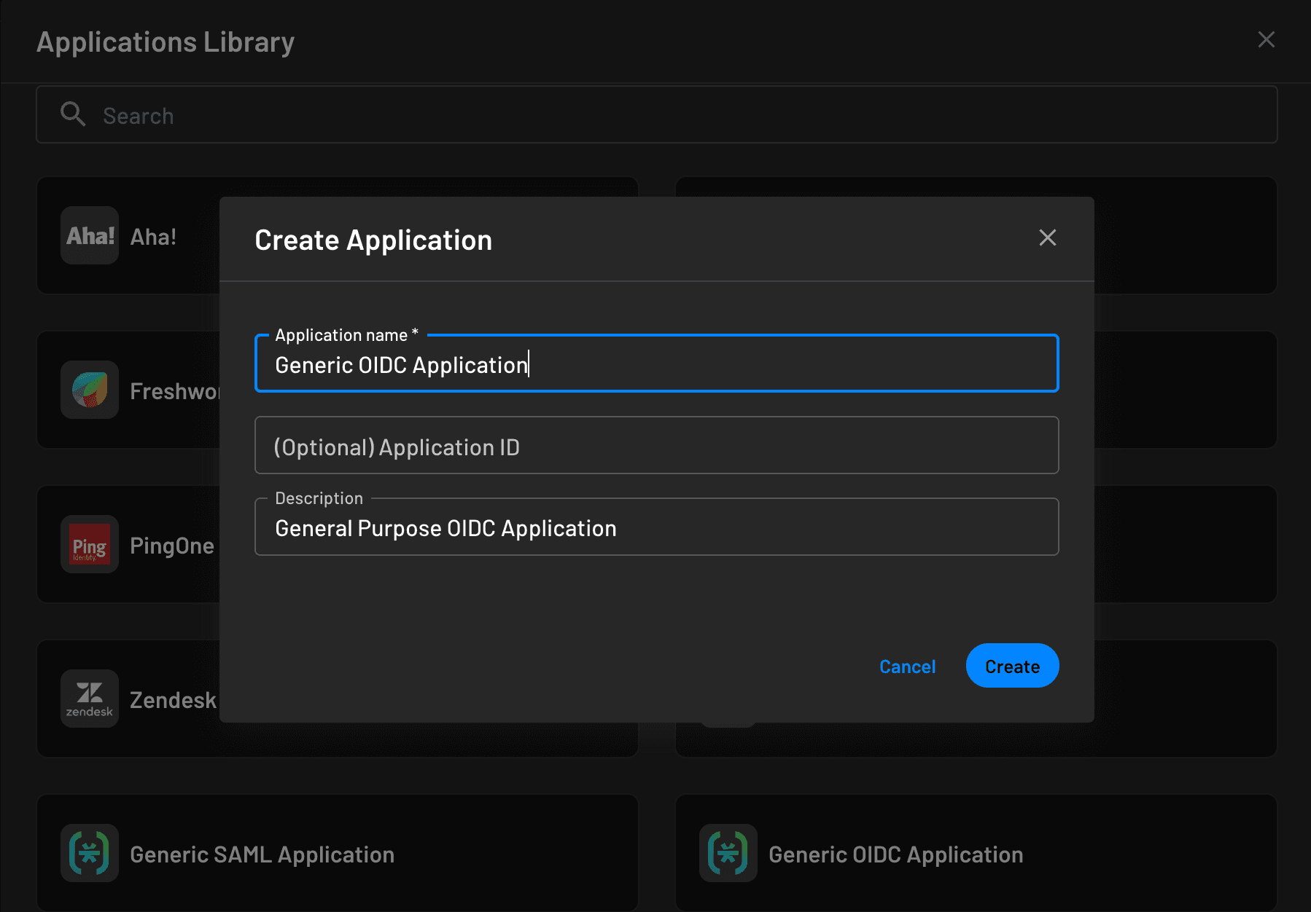This screenshot has height=912, width=1311.
Task: Click the X on the Create Application dialog
Action: 1048,237
